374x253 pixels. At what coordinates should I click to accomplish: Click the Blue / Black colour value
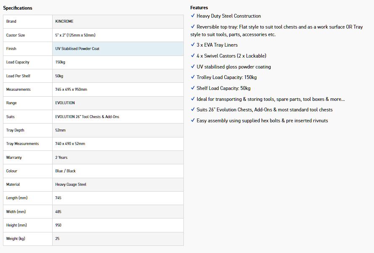click(66, 171)
